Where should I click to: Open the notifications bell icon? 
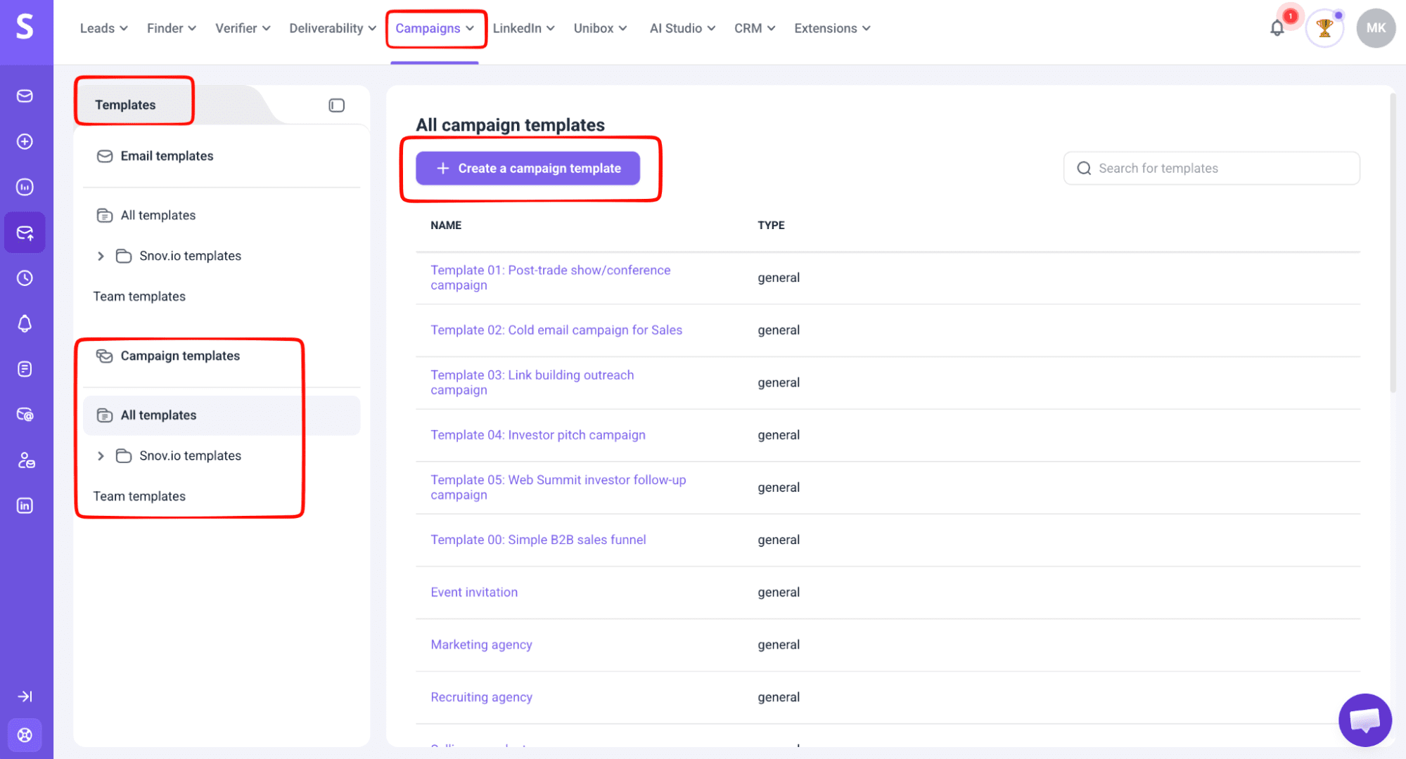click(x=1277, y=28)
